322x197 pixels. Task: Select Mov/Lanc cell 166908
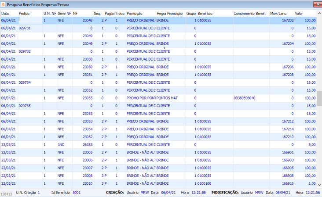(x=282, y=176)
